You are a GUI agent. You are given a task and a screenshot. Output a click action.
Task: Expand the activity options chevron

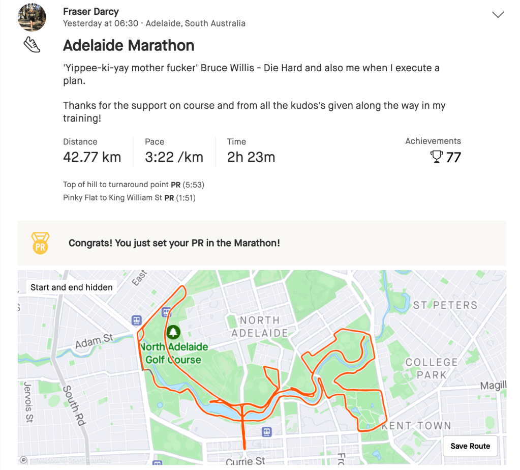[x=498, y=15]
